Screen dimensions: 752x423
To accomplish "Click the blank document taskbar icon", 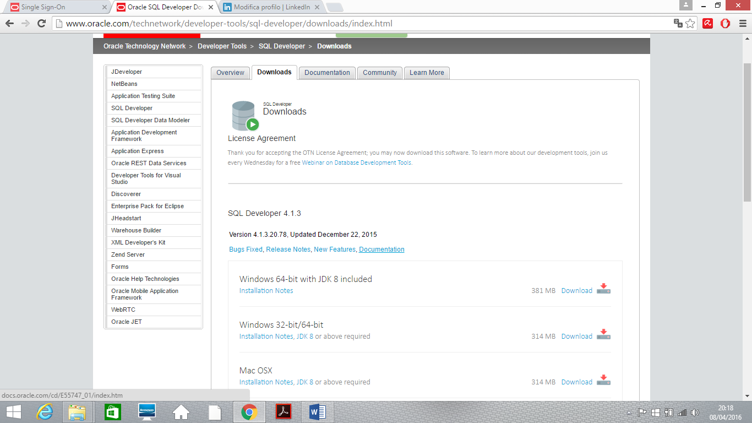I will point(215,412).
